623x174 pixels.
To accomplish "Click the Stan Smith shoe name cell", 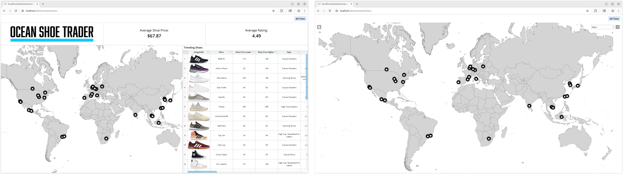I will (x=221, y=88).
